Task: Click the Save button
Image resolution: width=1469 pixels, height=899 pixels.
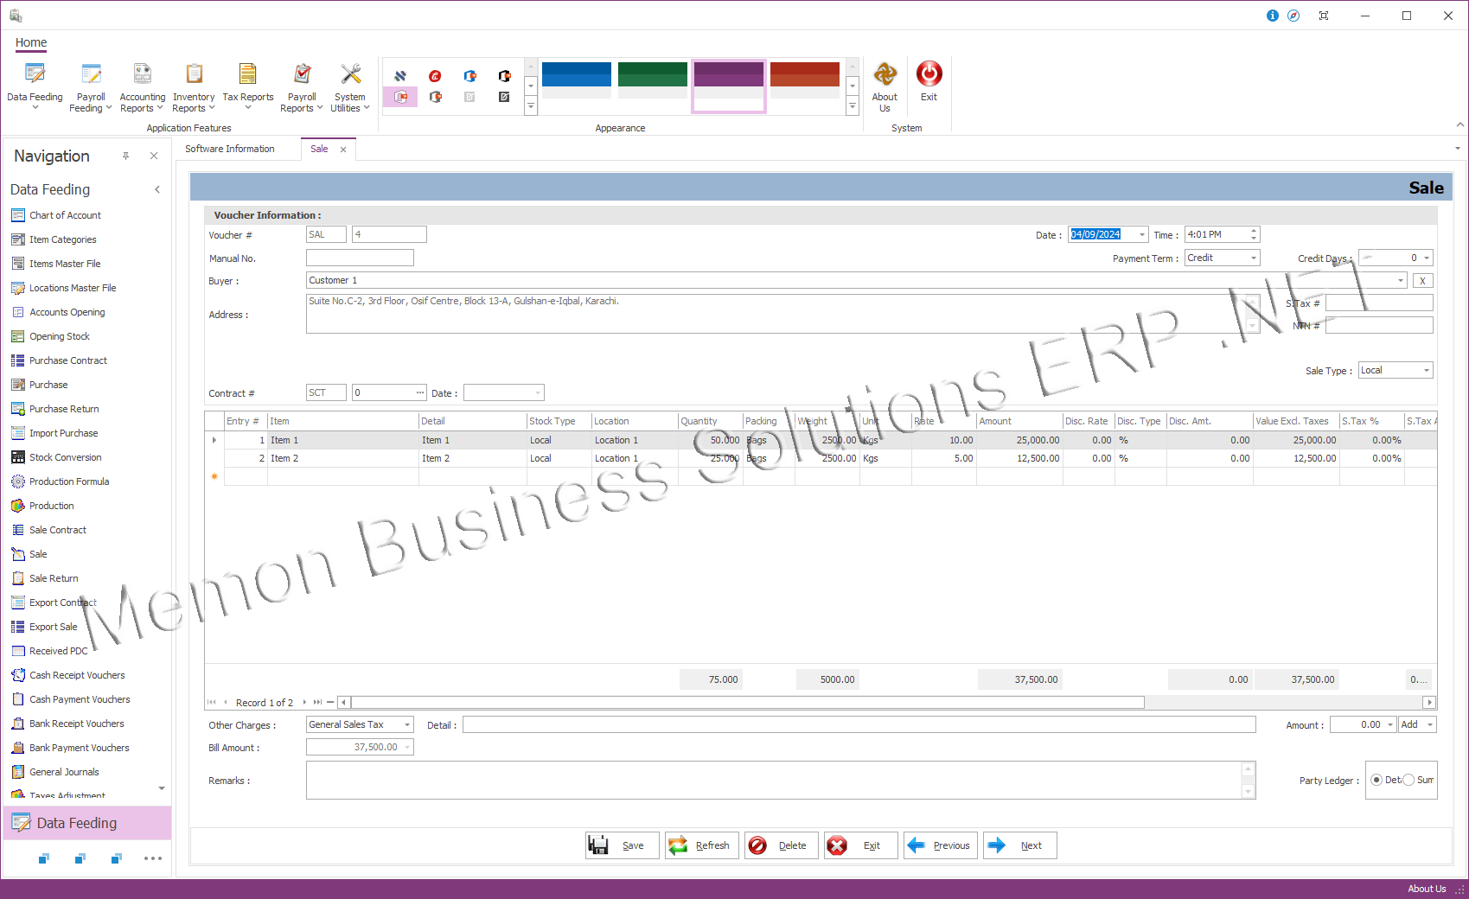Action: pyautogui.click(x=623, y=845)
